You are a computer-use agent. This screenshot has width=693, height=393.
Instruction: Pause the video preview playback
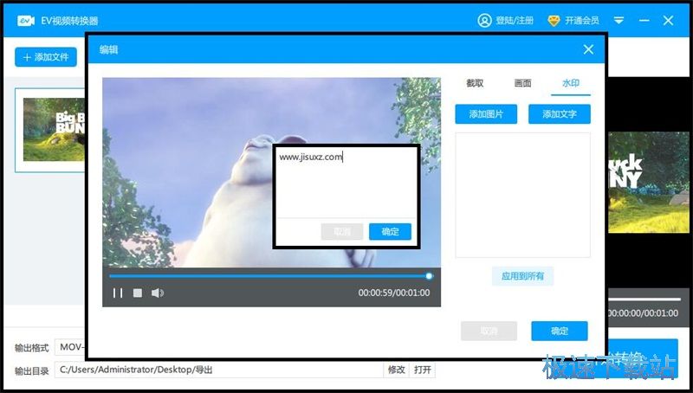pos(118,293)
